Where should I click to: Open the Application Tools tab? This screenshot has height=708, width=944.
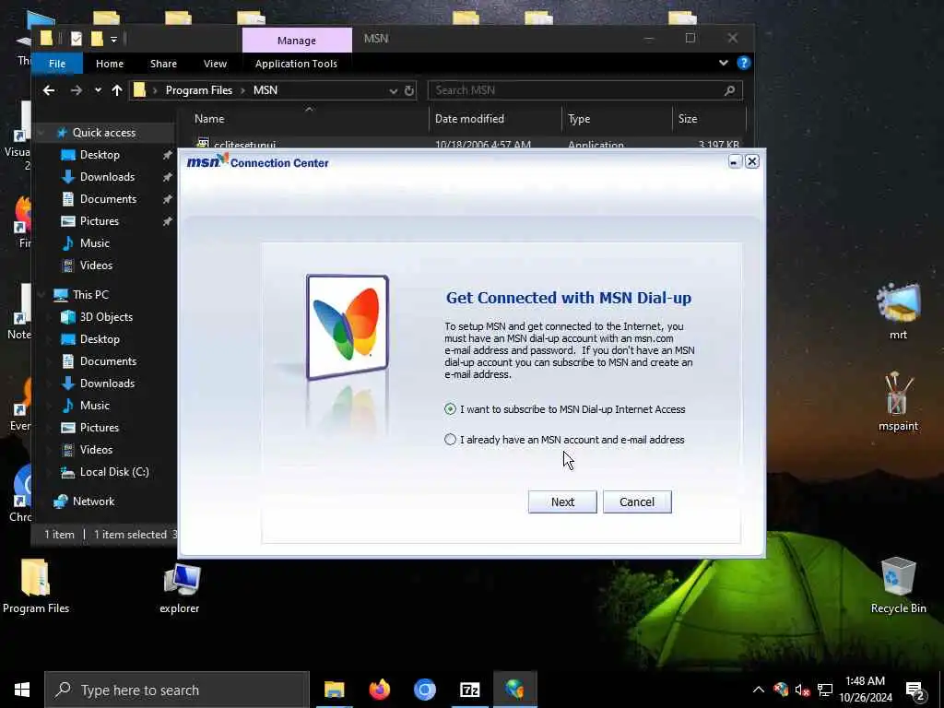tap(296, 64)
